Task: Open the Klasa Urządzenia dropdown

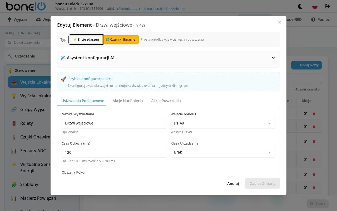Action: [223, 152]
